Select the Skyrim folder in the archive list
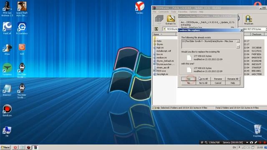 click(x=159, y=44)
